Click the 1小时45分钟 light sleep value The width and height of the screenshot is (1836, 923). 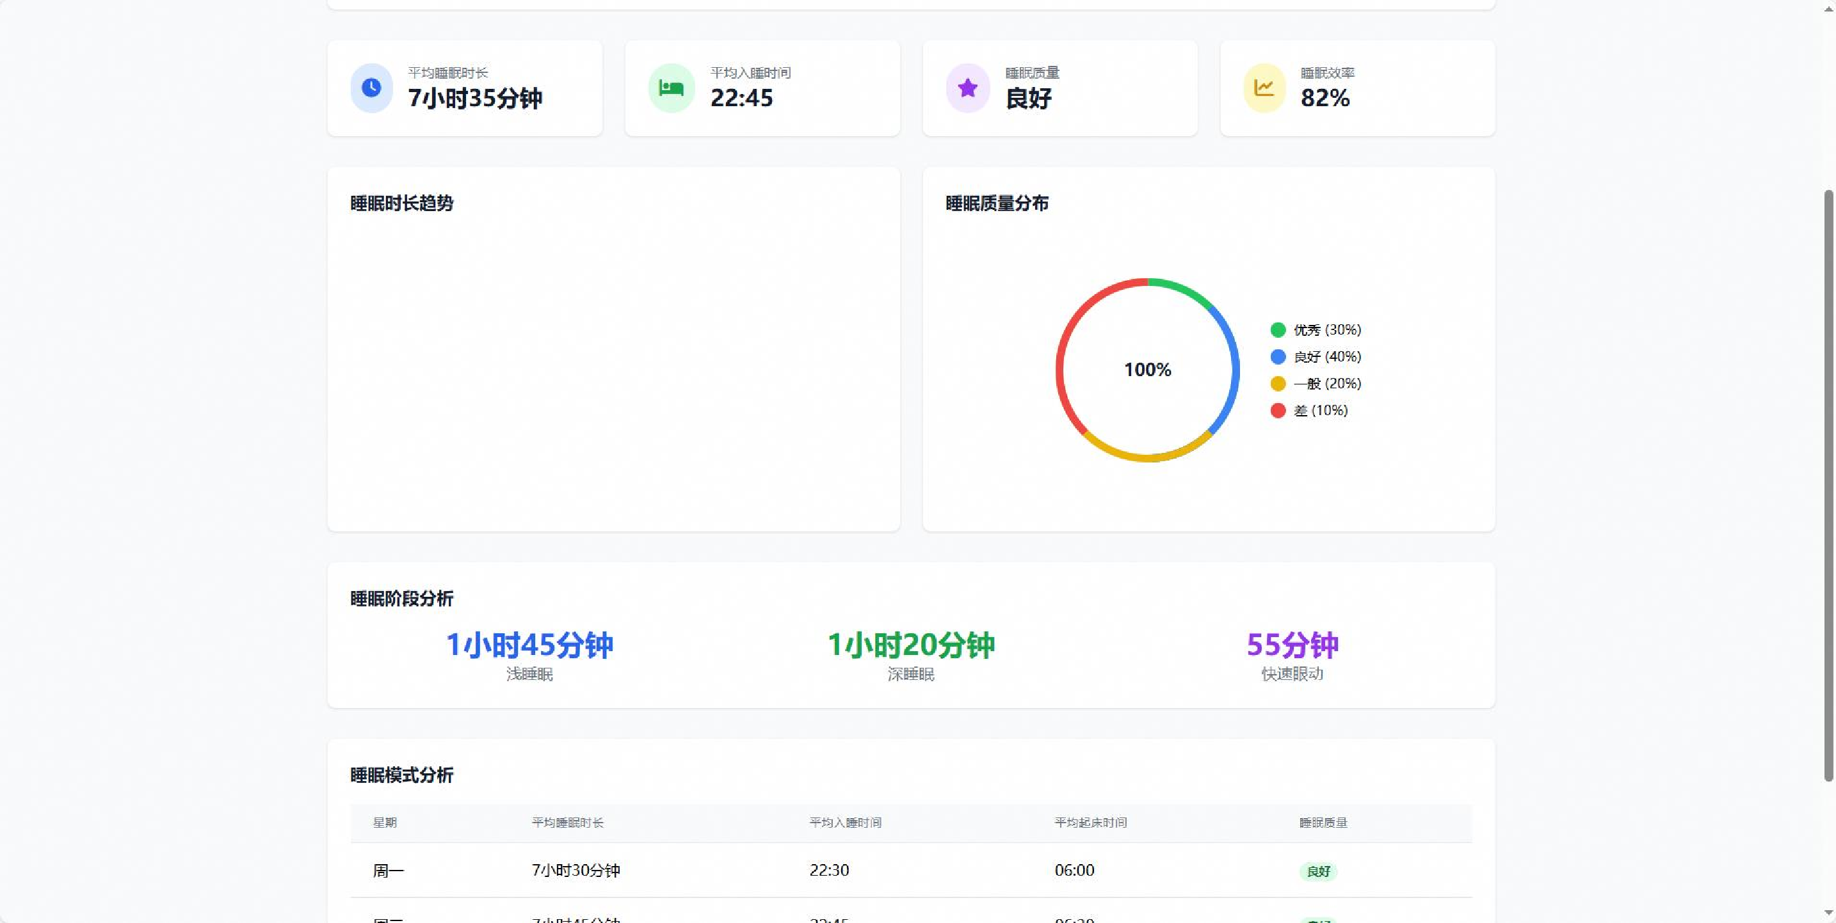529,645
